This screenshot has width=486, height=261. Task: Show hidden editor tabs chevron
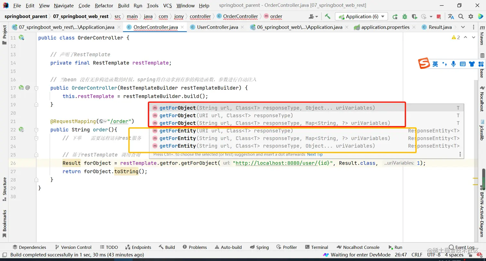463,27
